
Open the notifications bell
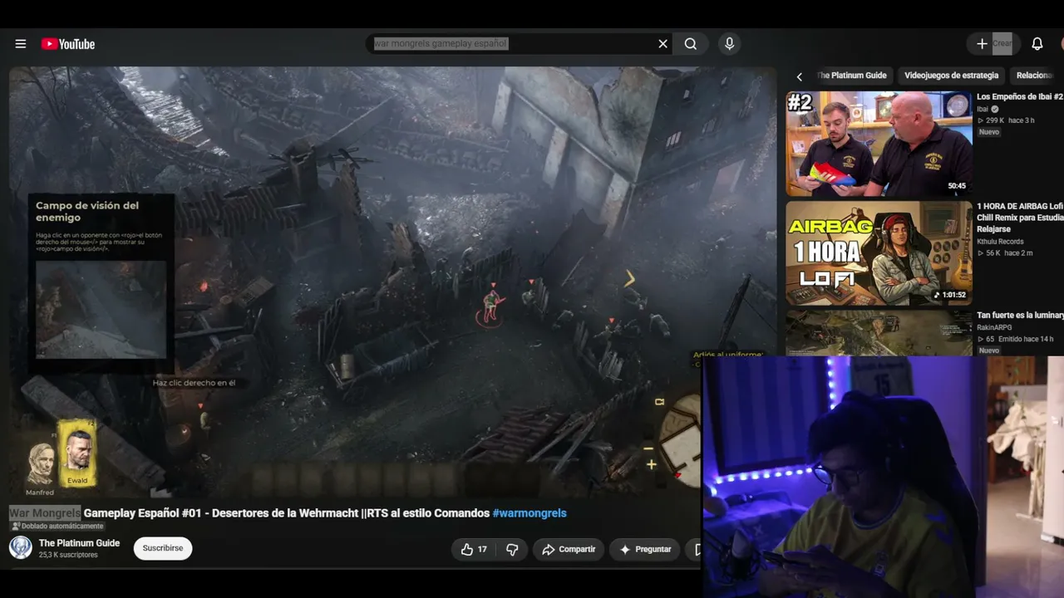click(1037, 44)
